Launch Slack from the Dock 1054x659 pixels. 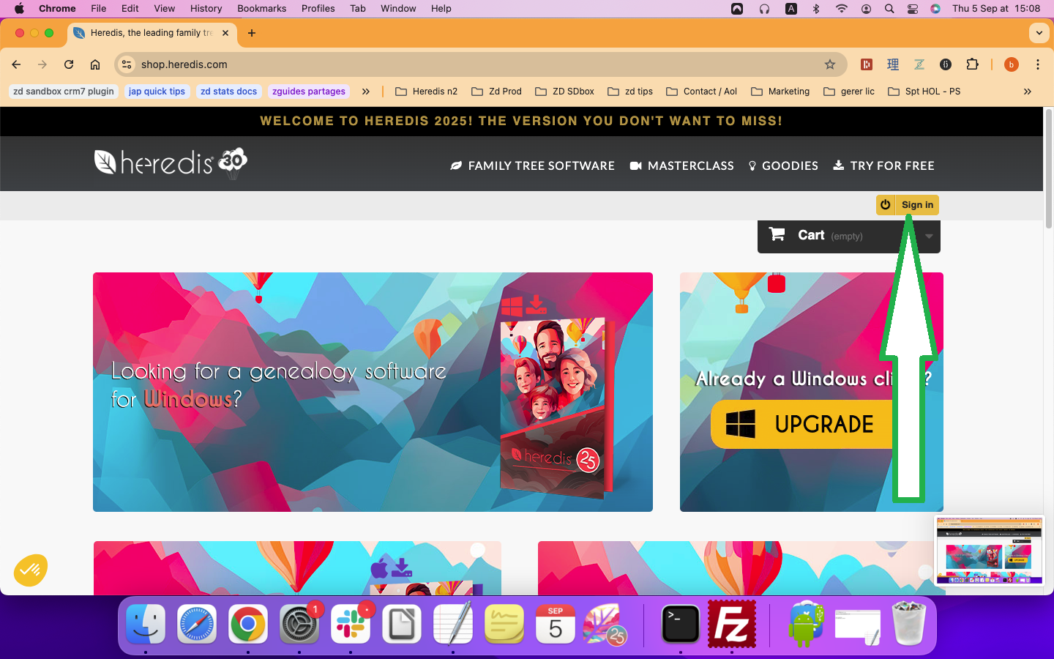[351, 625]
